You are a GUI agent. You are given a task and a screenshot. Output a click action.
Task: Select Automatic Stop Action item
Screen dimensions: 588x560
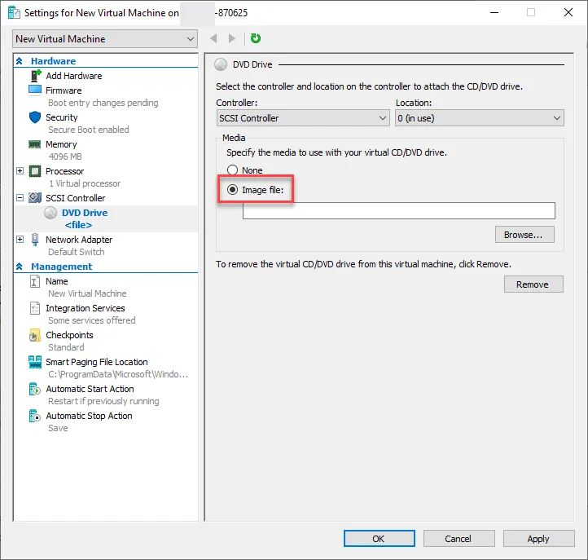(x=89, y=416)
